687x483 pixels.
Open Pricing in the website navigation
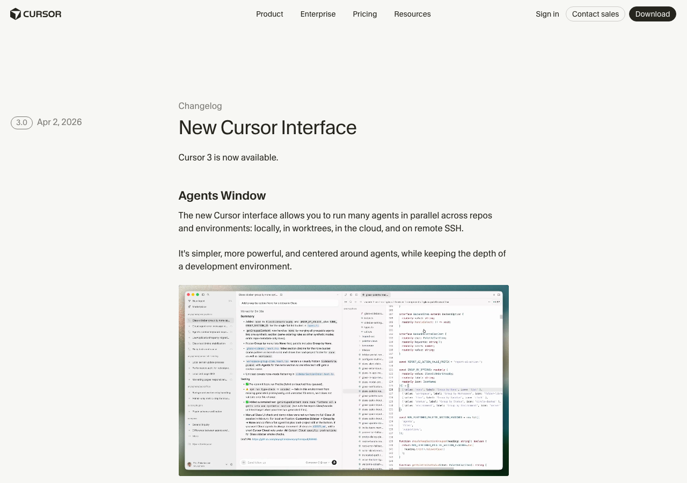pos(364,14)
